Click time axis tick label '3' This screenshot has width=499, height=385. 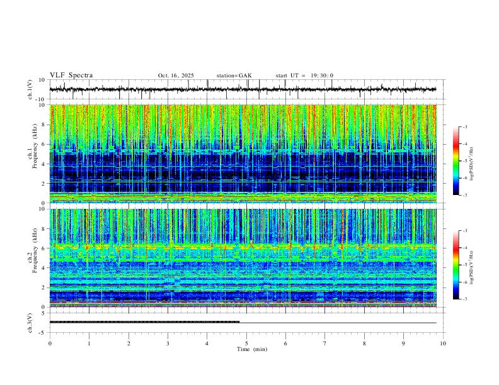168,343
